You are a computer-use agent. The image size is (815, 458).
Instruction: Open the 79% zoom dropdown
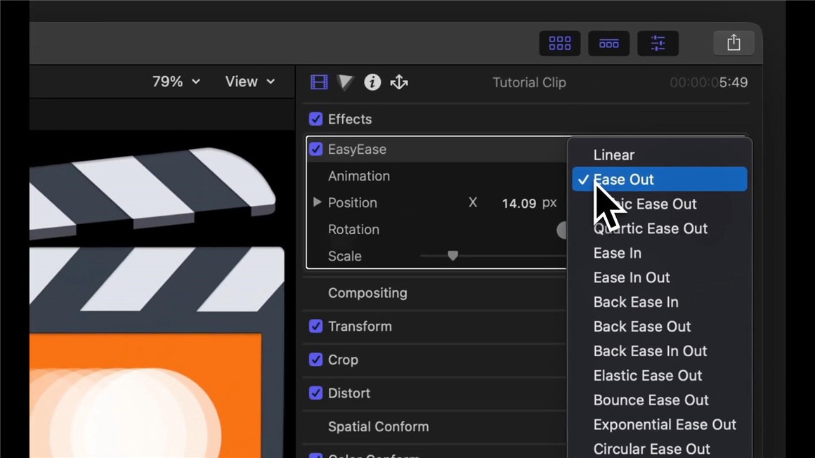click(x=176, y=81)
